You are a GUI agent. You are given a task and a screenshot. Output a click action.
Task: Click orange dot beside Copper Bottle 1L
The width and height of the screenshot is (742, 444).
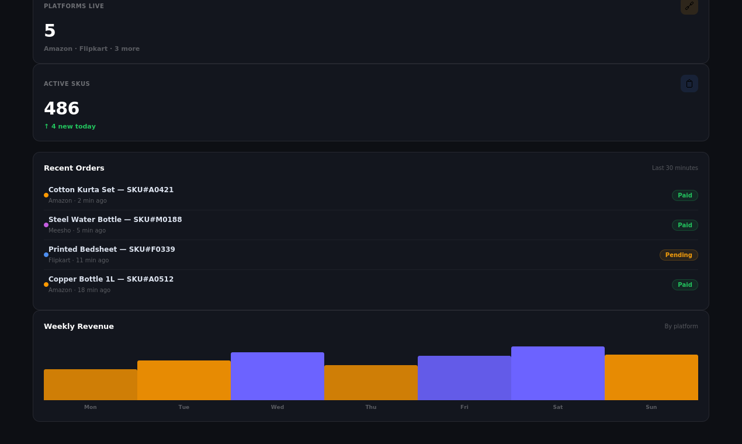click(46, 285)
